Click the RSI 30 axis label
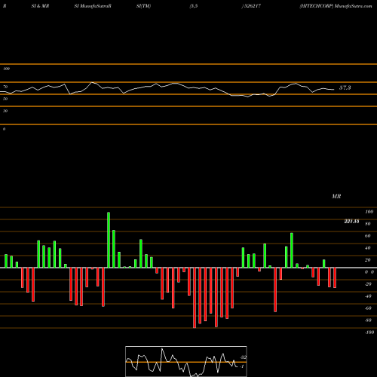 tap(5, 111)
